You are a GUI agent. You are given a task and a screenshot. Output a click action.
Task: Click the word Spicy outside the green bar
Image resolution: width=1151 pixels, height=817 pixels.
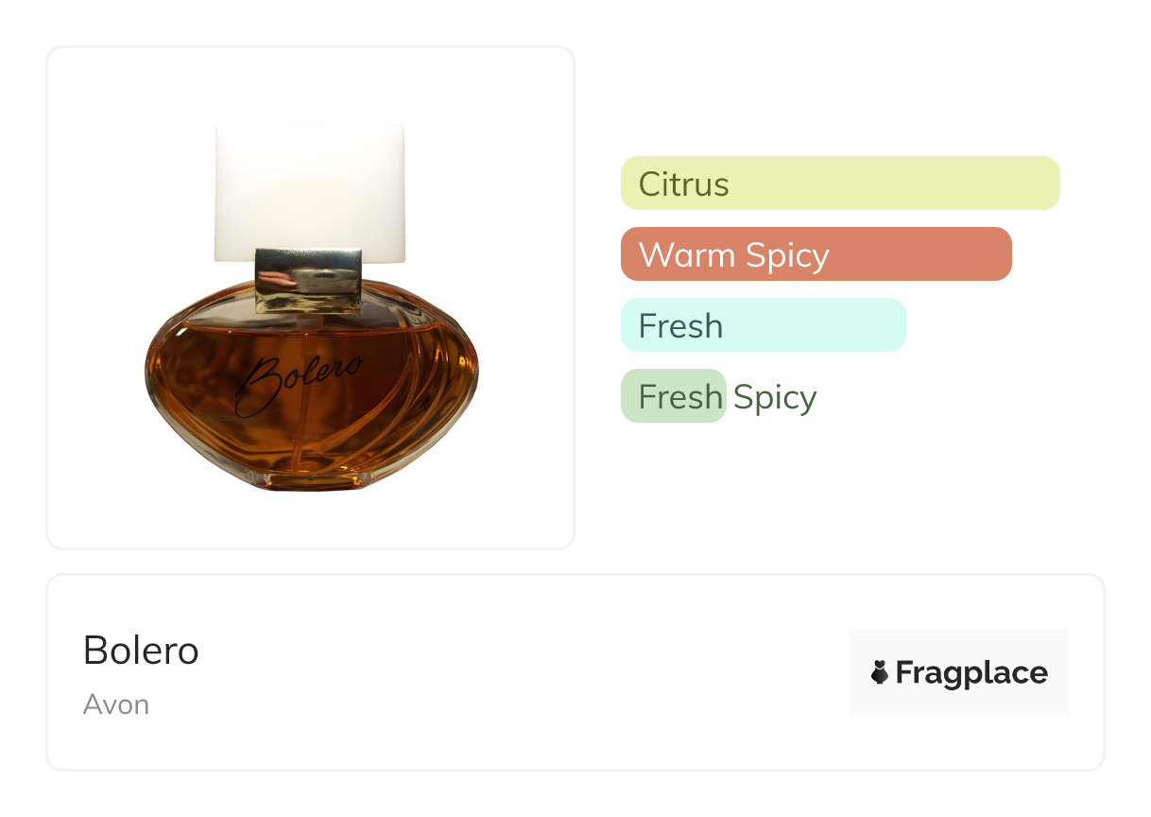[774, 397]
